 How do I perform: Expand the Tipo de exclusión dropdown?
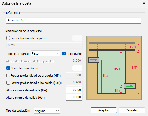point(47,111)
